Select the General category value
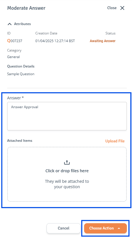132x240 pixels. click(13, 57)
